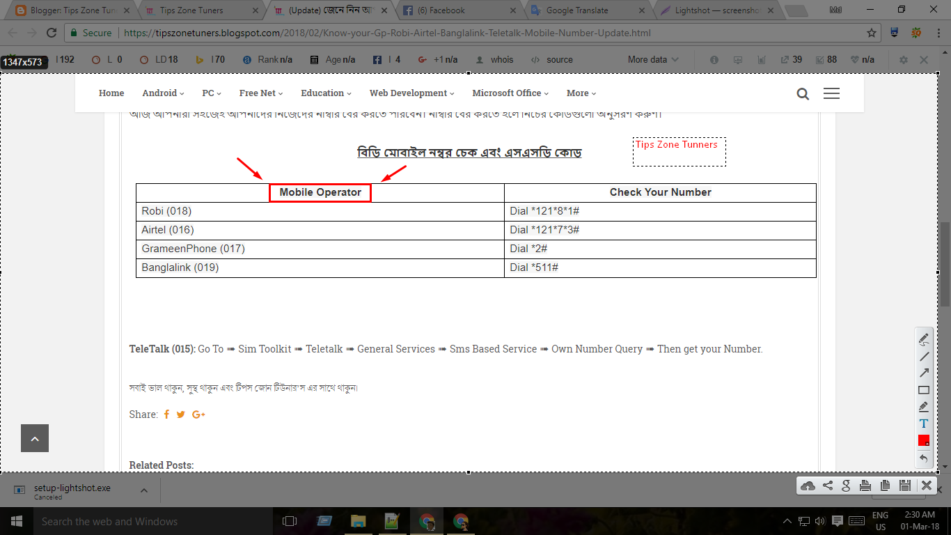Expand the Web Development dropdown
The width and height of the screenshot is (951, 535).
pyautogui.click(x=411, y=93)
